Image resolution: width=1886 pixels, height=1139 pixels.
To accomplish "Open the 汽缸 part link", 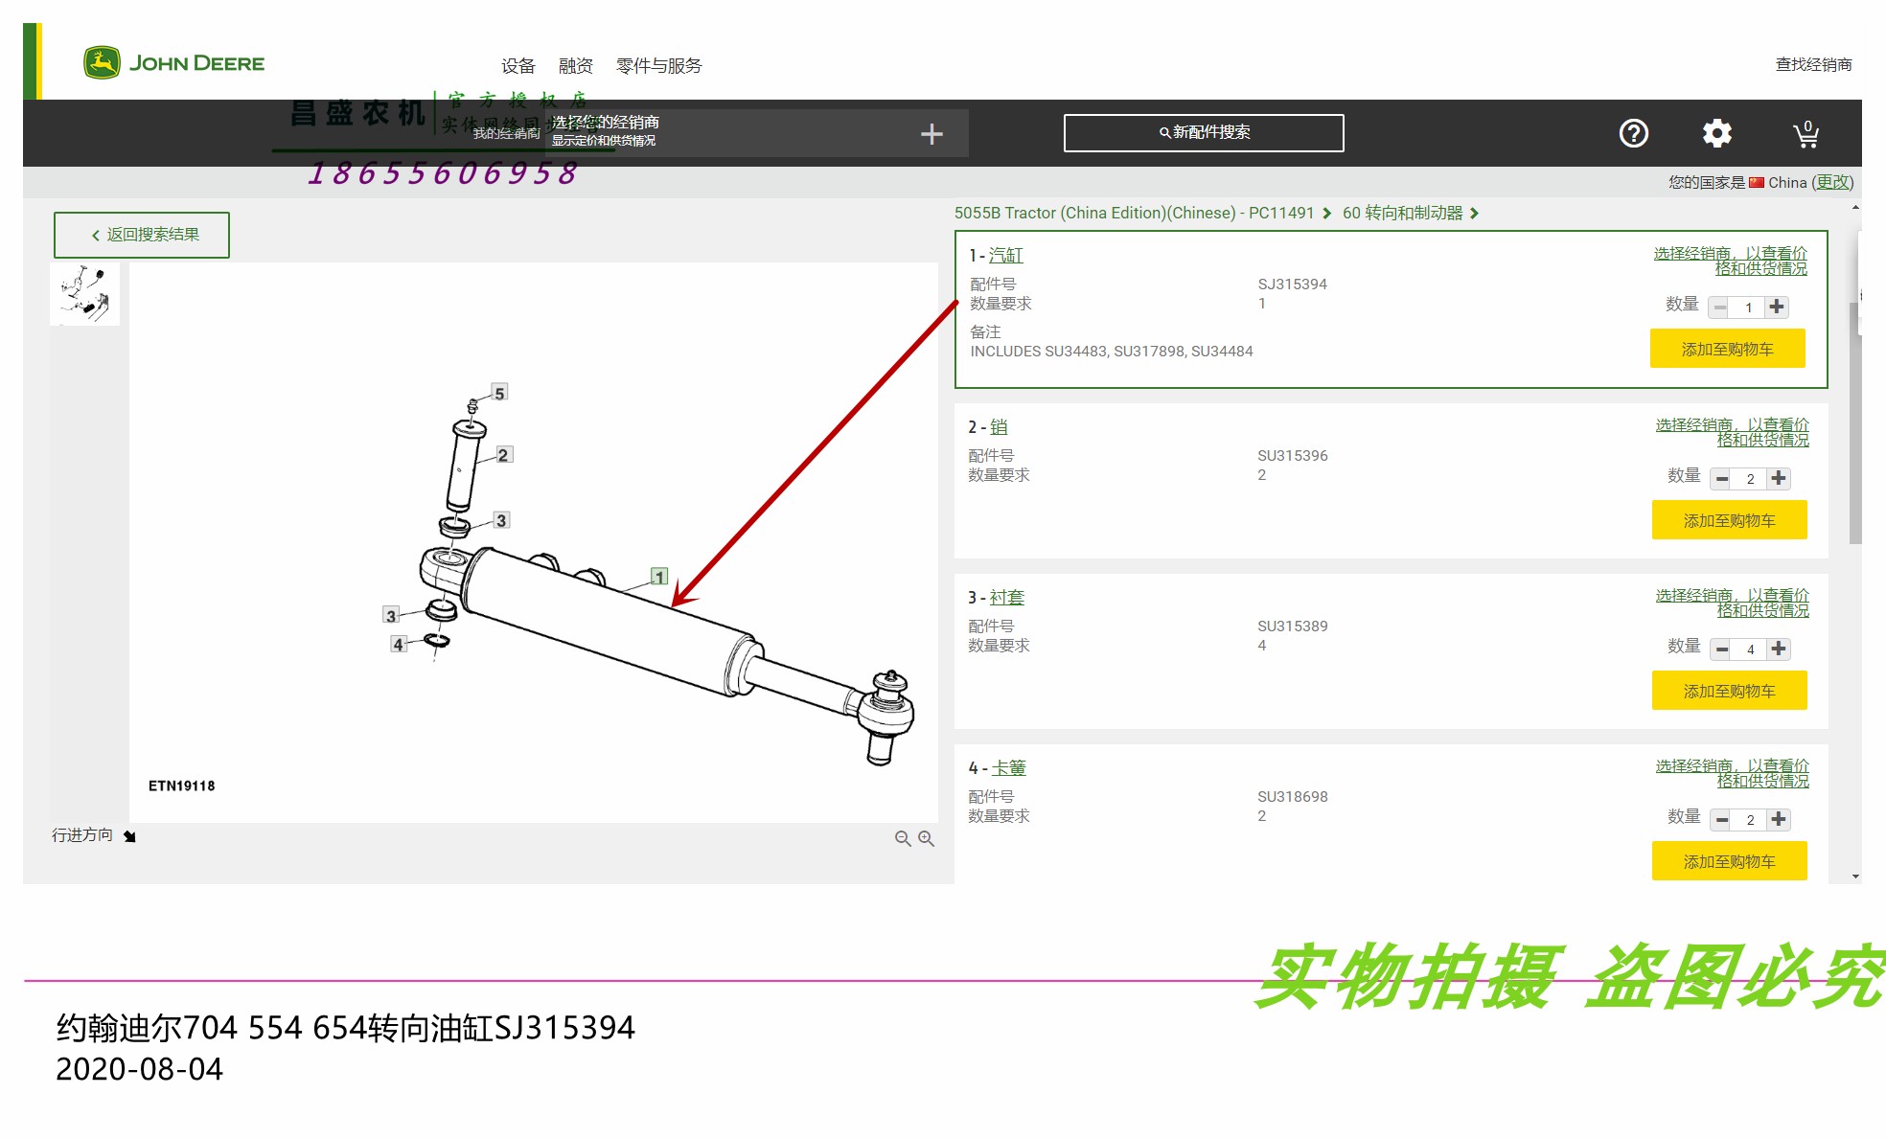I will (x=1006, y=256).
